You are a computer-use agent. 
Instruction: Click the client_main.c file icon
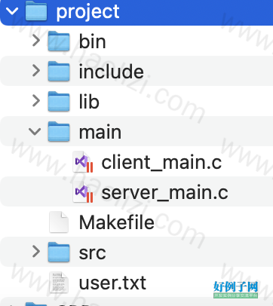click(83, 162)
